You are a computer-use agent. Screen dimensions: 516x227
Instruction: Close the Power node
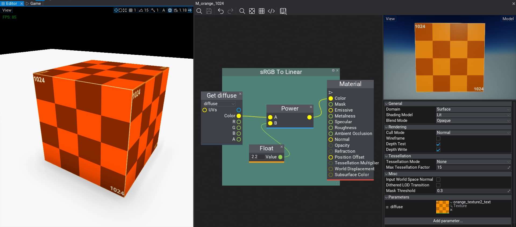pos(311,107)
